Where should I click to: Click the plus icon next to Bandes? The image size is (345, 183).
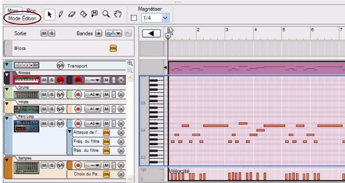point(99,33)
